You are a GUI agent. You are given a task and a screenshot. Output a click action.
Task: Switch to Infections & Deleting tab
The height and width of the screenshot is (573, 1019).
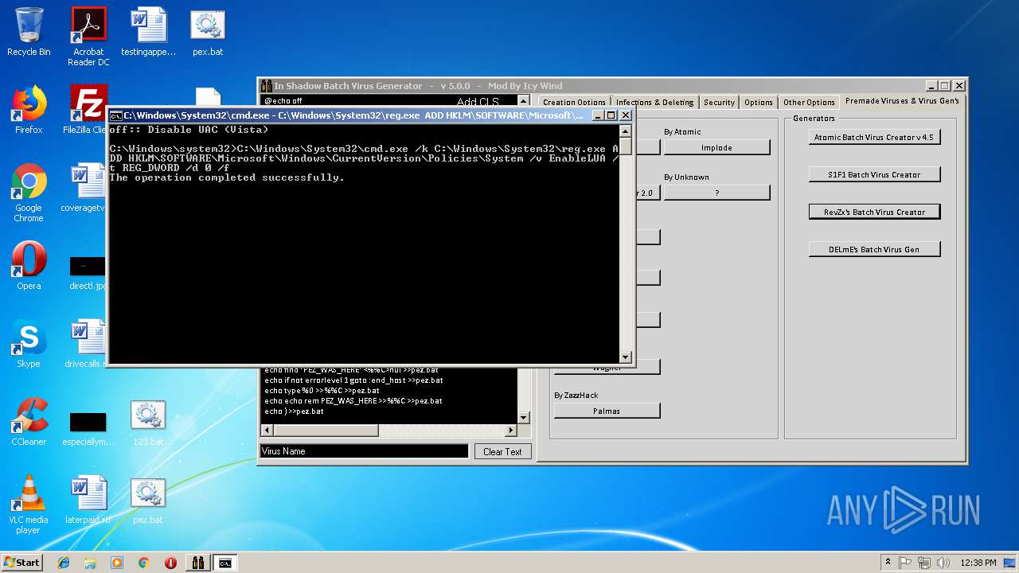click(x=655, y=102)
